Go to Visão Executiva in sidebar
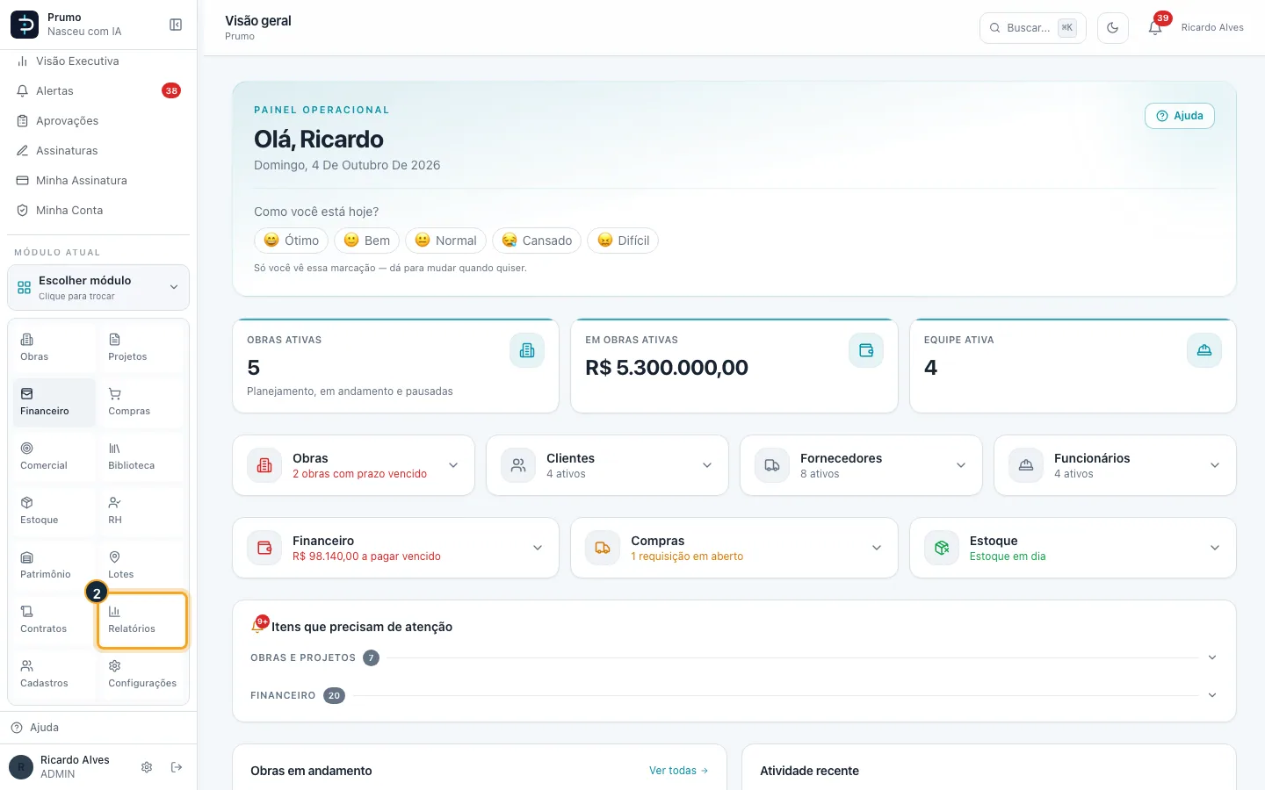This screenshot has width=1265, height=790. (98, 61)
